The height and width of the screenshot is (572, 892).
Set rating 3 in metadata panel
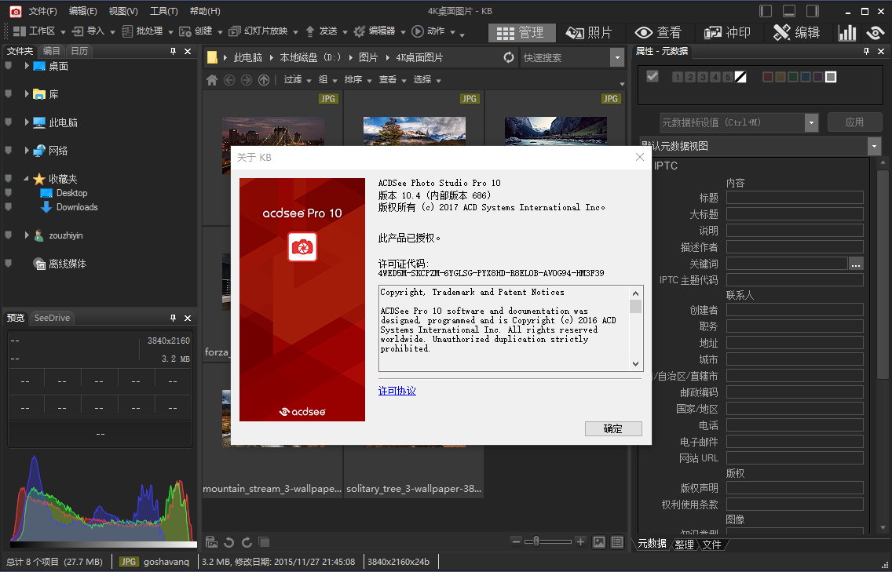click(x=703, y=77)
